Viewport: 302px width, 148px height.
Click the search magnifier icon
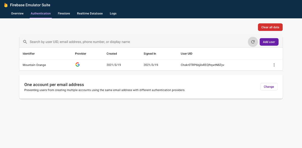[x=25, y=42]
